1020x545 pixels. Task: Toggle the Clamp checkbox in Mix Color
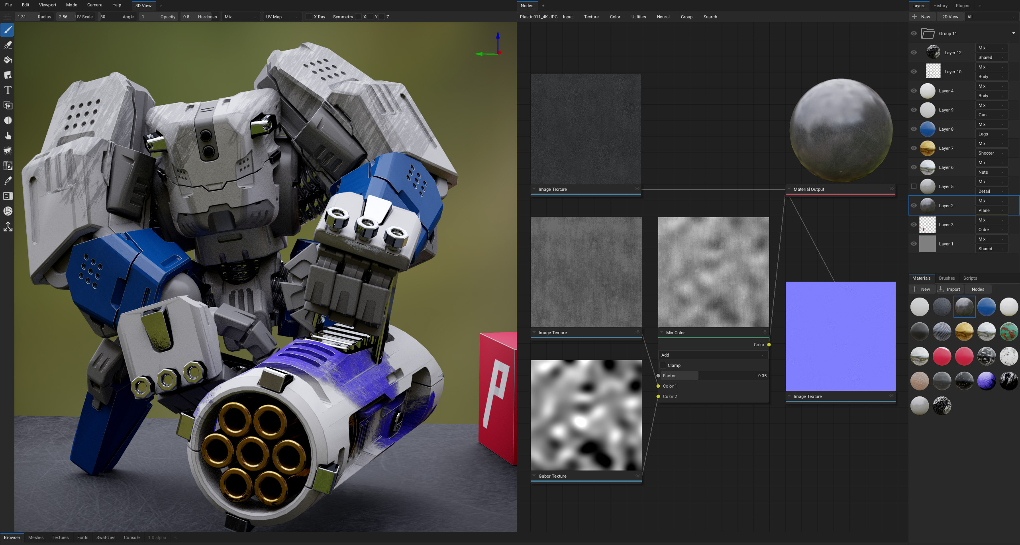point(663,365)
